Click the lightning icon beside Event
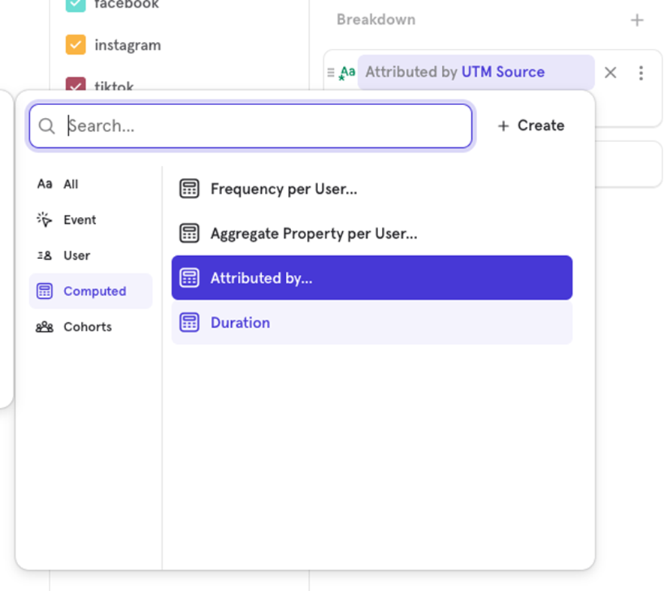Viewport: 664px width, 591px height. (45, 219)
